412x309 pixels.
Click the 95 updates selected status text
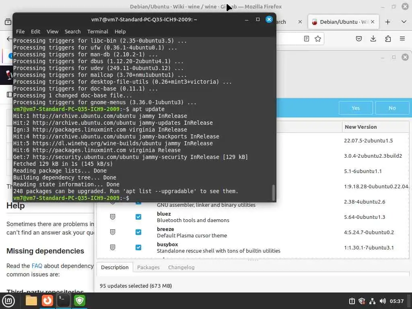136,286
